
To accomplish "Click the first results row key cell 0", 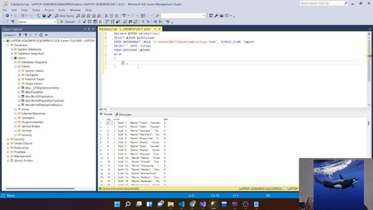I will coord(109,123).
